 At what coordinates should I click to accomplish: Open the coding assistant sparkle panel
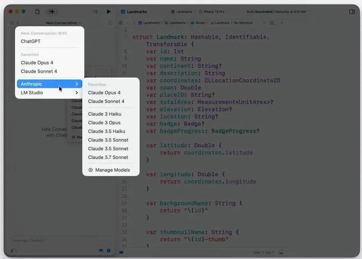(52, 12)
